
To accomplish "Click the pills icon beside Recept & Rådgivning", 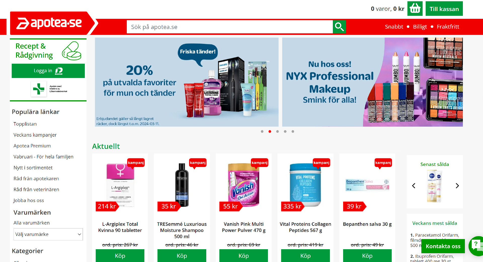I will pos(72,51).
